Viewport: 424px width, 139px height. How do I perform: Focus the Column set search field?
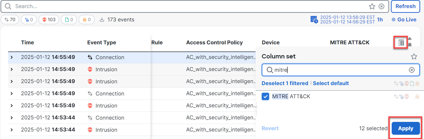pyautogui.click(x=338, y=70)
